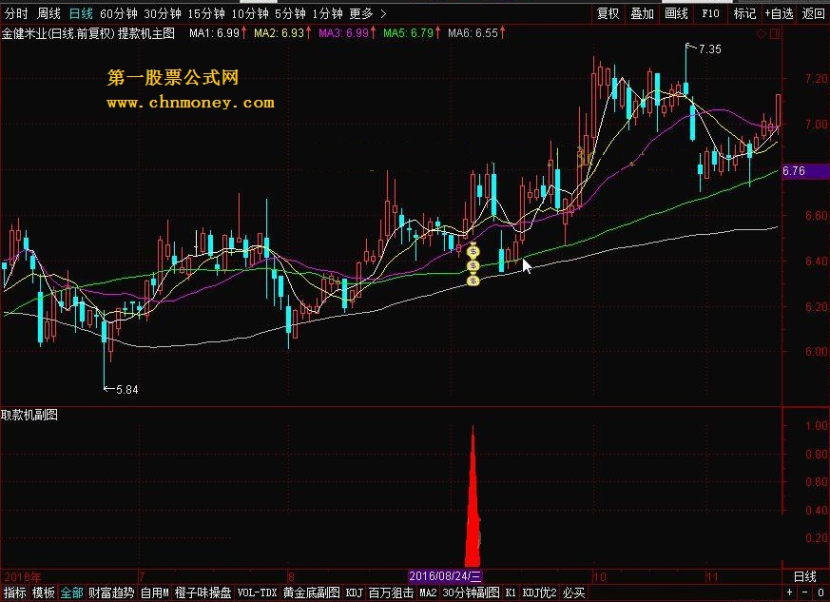This screenshot has height=602, width=830.
Task: Select the 10分钟 chart period
Action: pyautogui.click(x=250, y=13)
